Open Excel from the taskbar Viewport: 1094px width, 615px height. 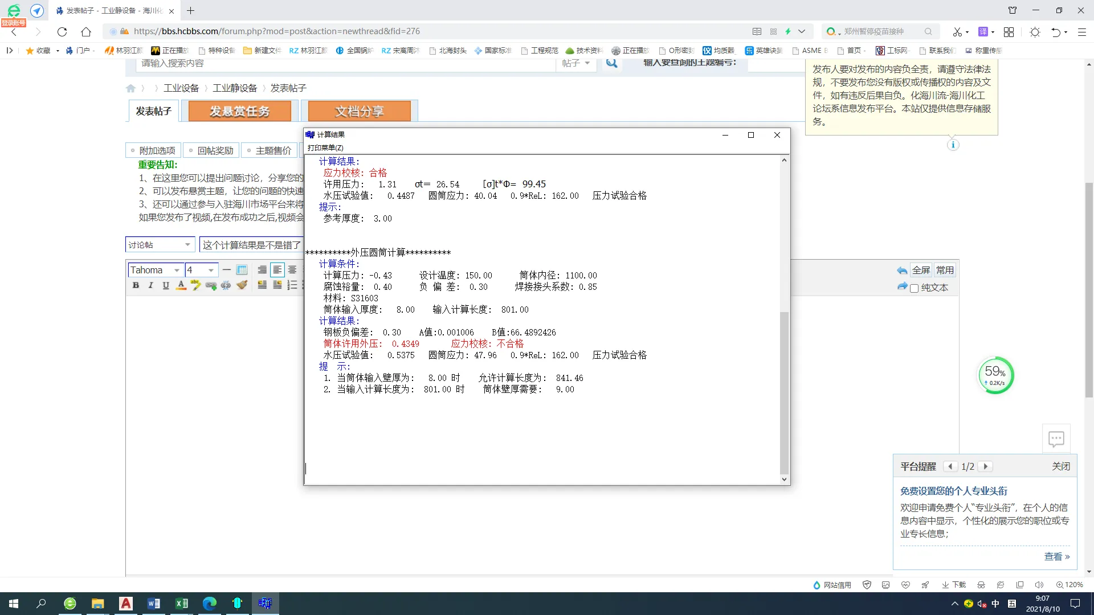click(182, 603)
